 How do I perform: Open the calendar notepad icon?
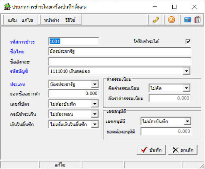(198, 20)
